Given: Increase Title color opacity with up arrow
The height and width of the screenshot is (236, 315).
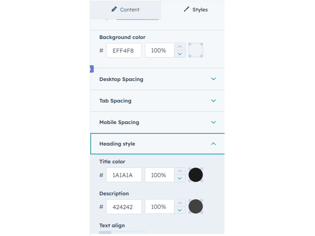Looking at the screenshot, I should [x=180, y=171].
